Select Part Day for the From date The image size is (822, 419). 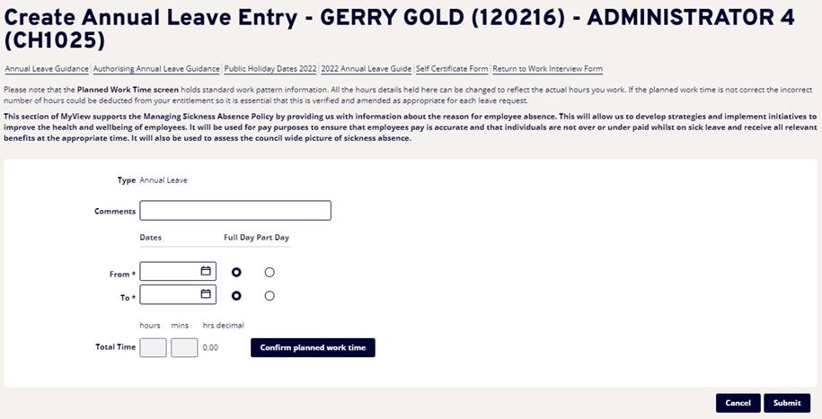[270, 272]
